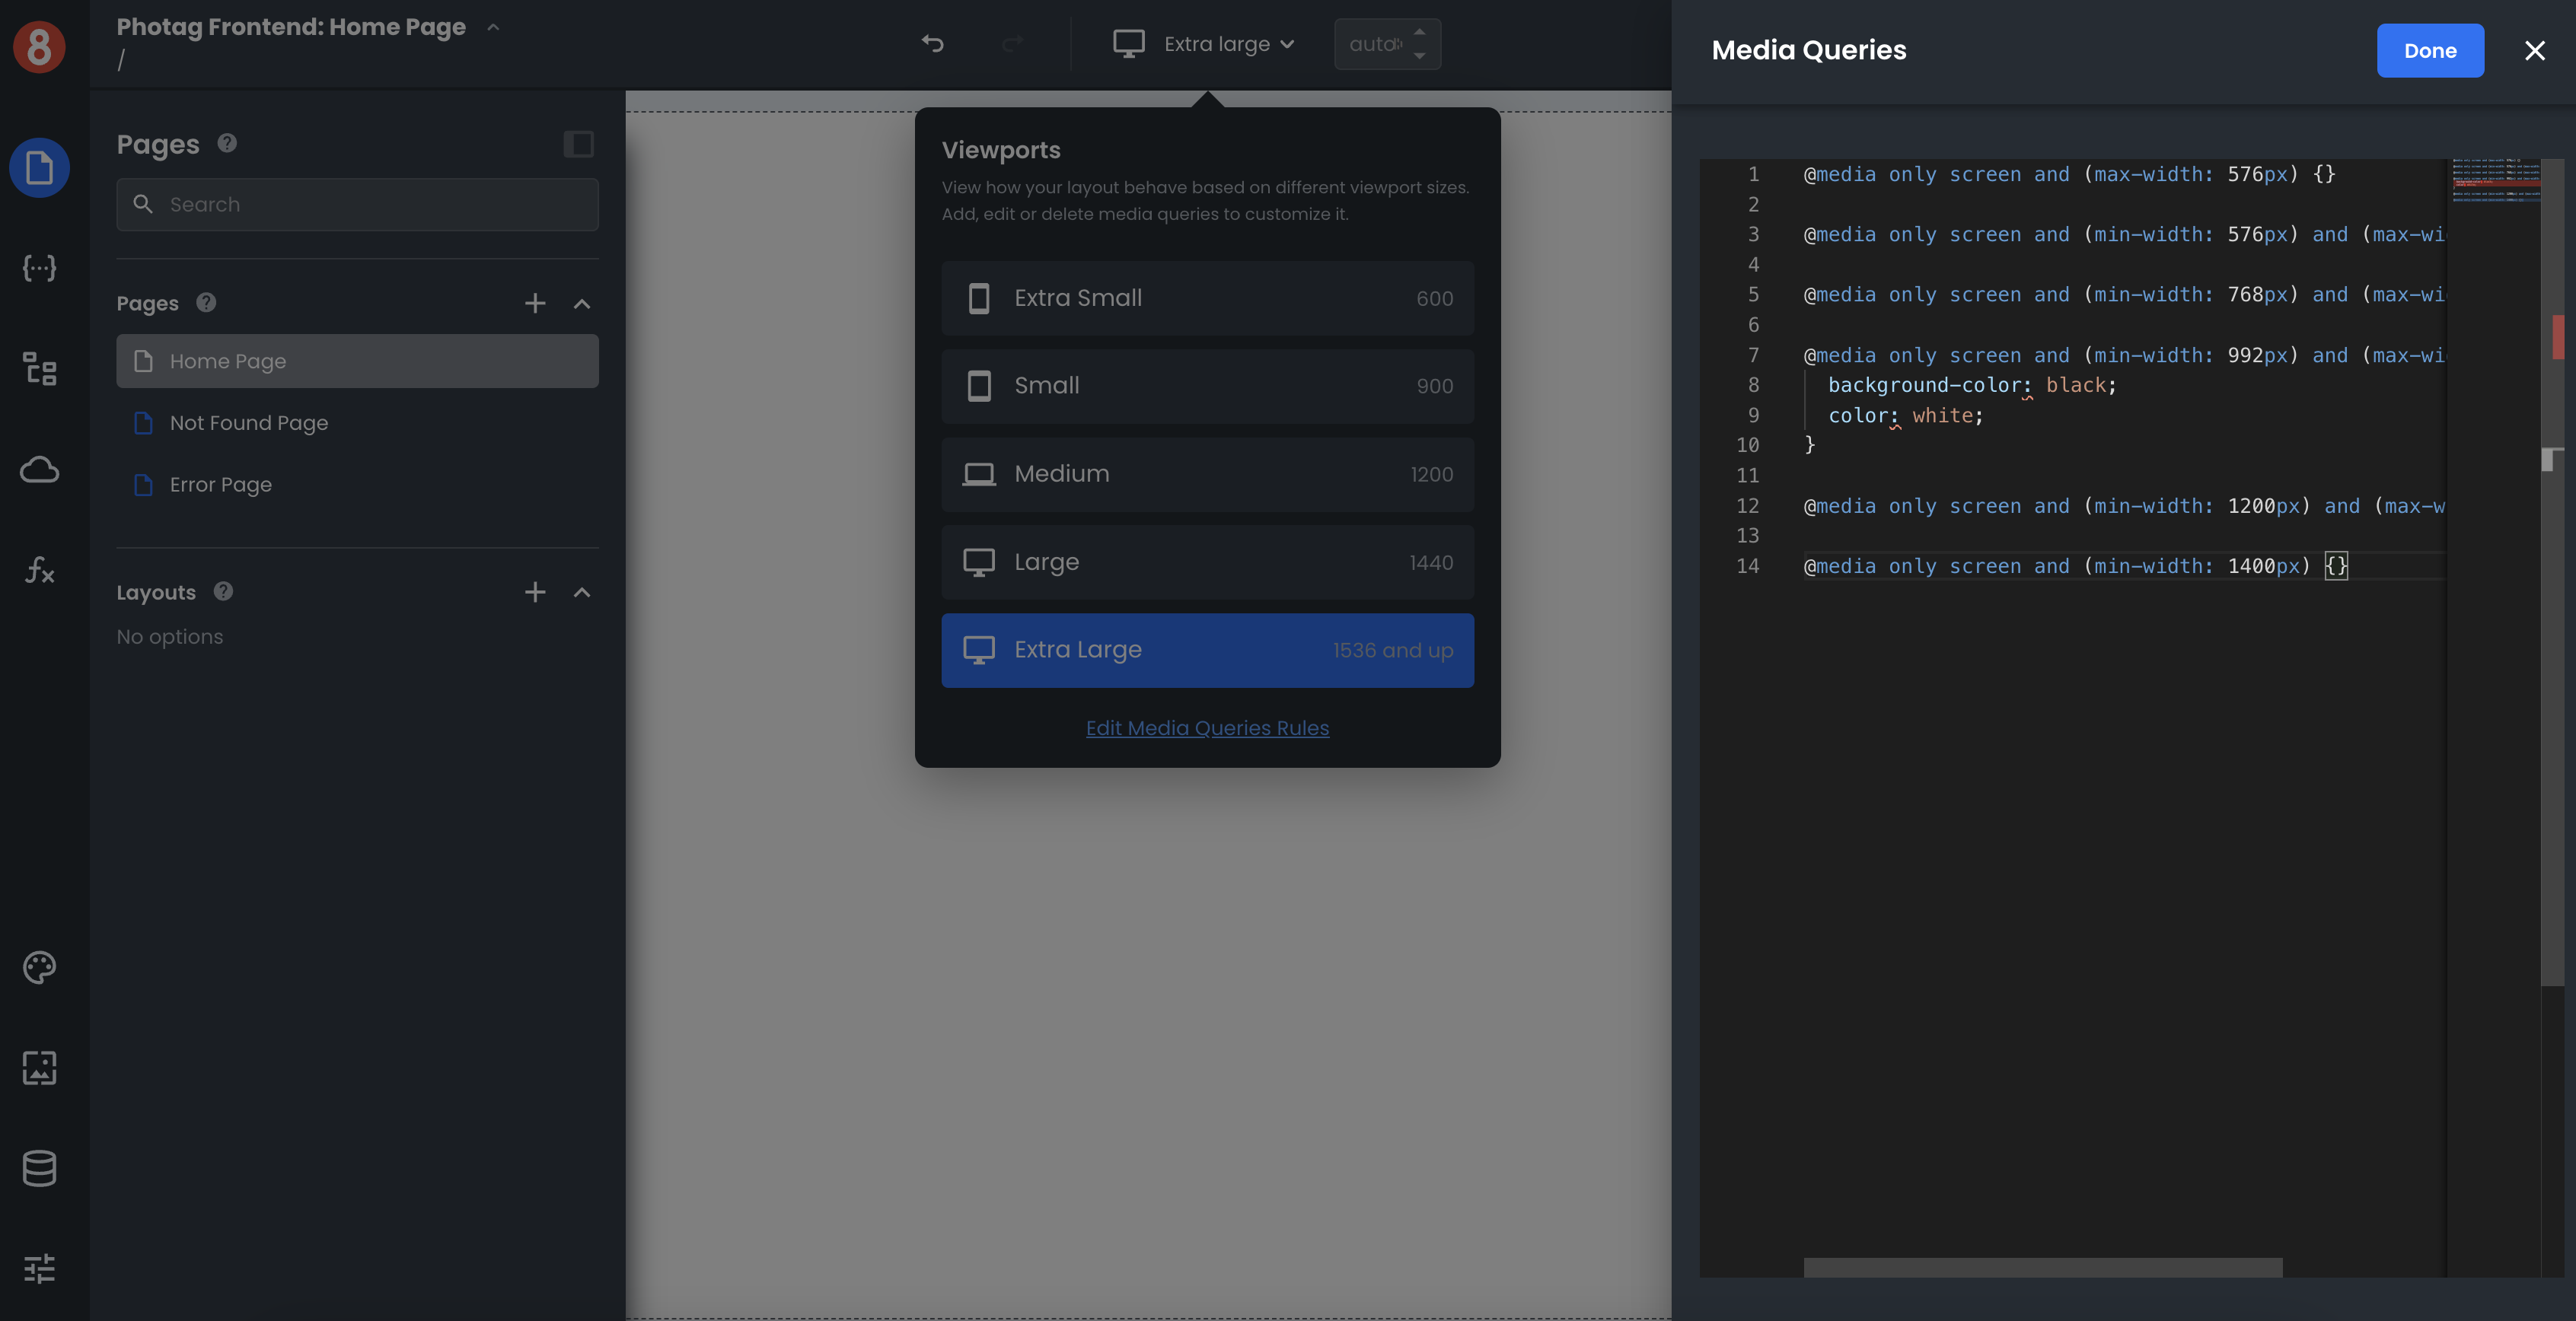Viewport: 2576px width, 1321px height.
Task: Open the theme palette icon
Action: (x=39, y=967)
